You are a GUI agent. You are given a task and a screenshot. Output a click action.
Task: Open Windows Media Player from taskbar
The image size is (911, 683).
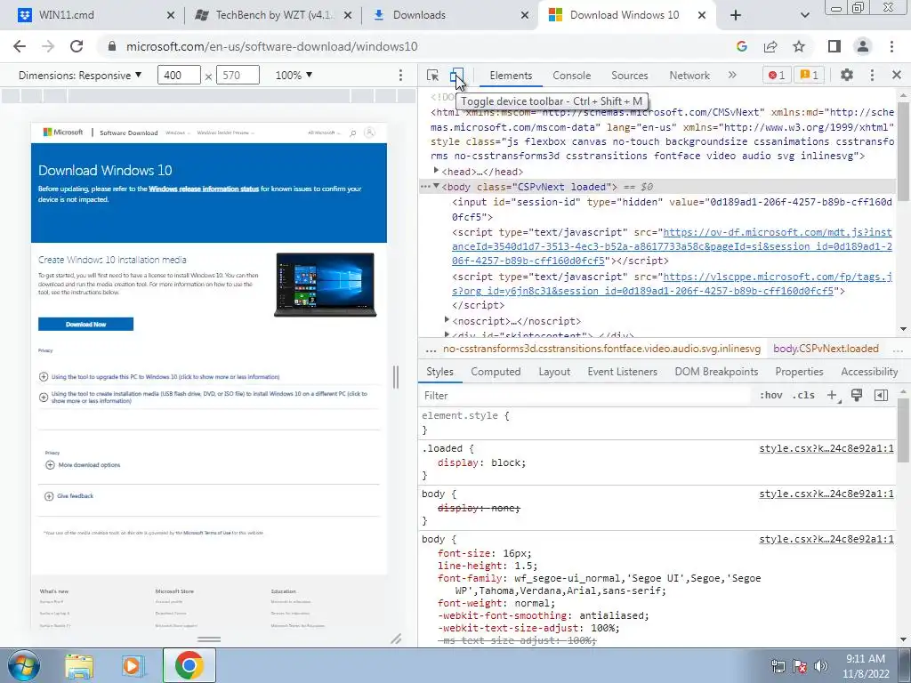(x=133, y=665)
